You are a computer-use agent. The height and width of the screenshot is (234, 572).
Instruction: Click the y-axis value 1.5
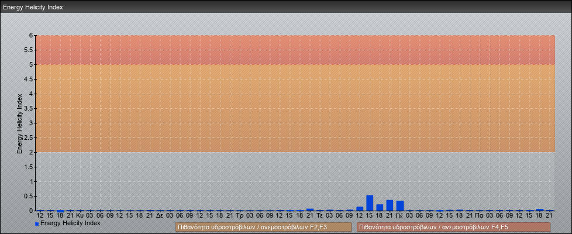pos(29,167)
